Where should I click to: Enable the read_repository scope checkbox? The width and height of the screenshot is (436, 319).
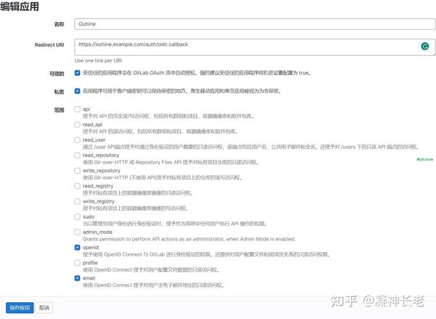77,156
